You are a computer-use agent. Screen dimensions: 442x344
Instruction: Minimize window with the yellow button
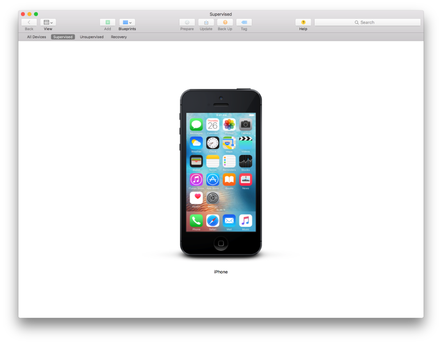pyautogui.click(x=29, y=14)
